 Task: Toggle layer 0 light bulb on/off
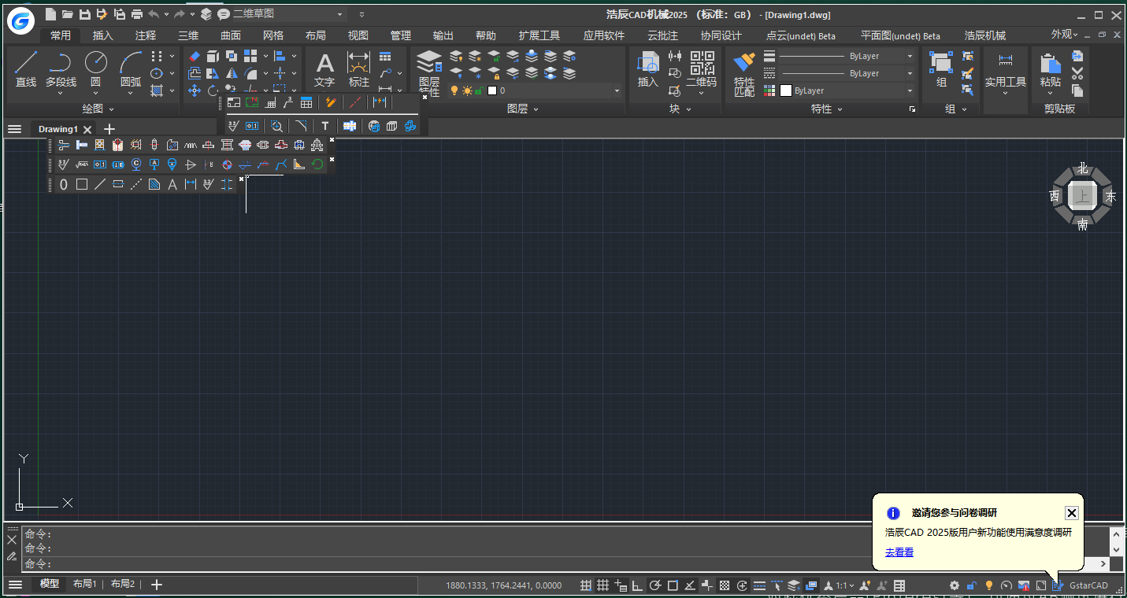click(x=454, y=90)
